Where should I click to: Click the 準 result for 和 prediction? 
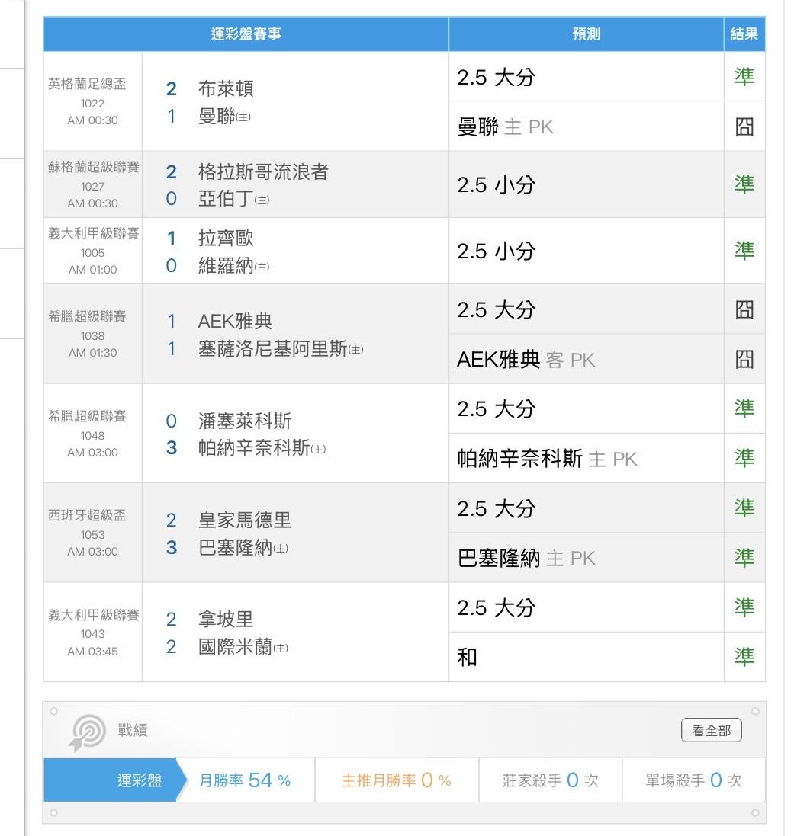(x=744, y=657)
